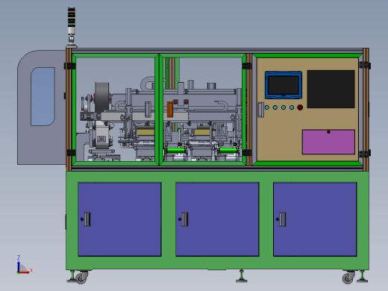
Task: Select the large black panel beside the touchscreen
Action: pyautogui.click(x=331, y=89)
